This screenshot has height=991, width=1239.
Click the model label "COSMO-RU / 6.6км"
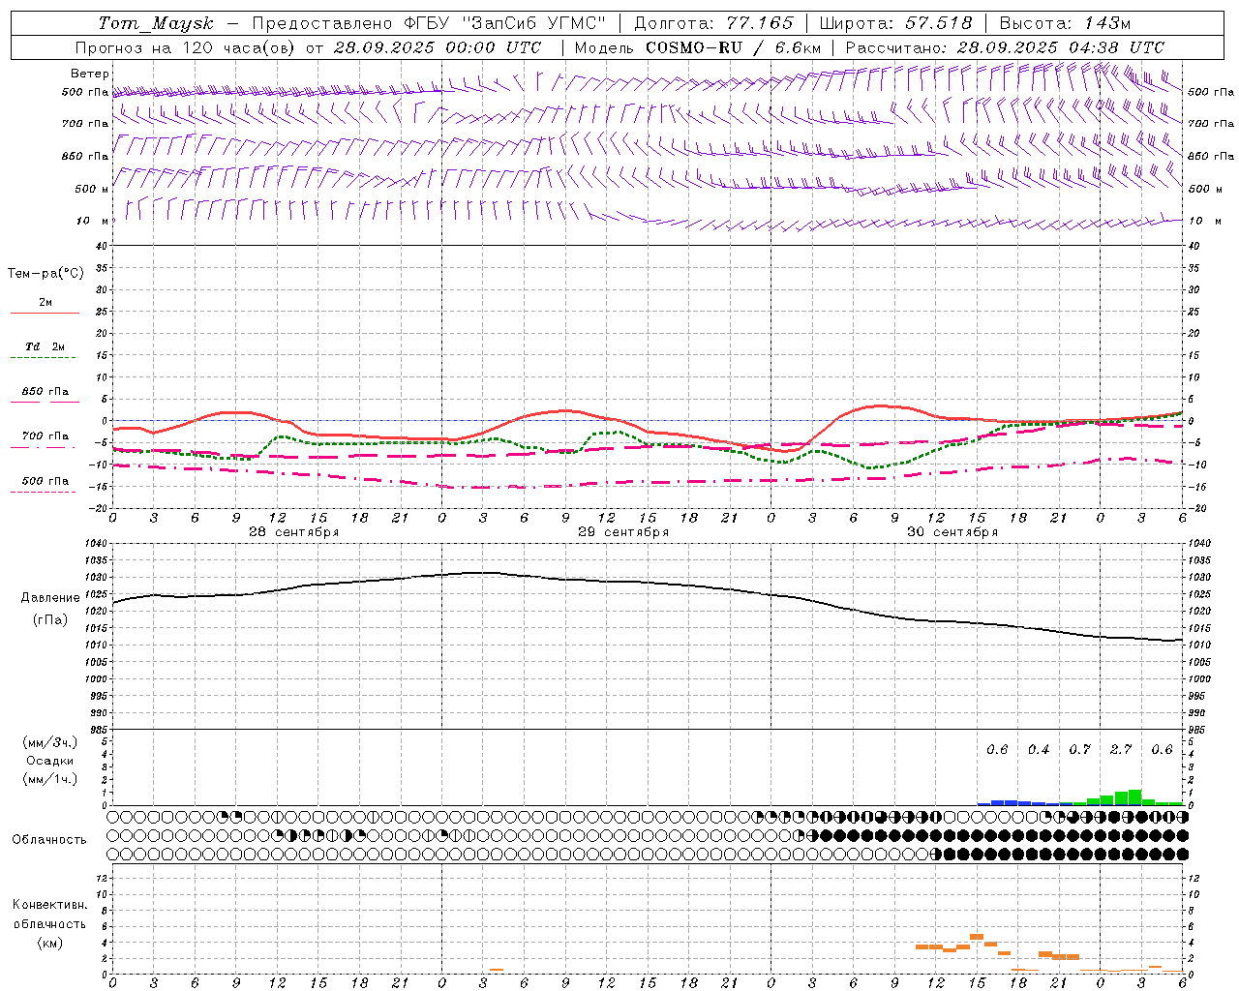pos(733,47)
